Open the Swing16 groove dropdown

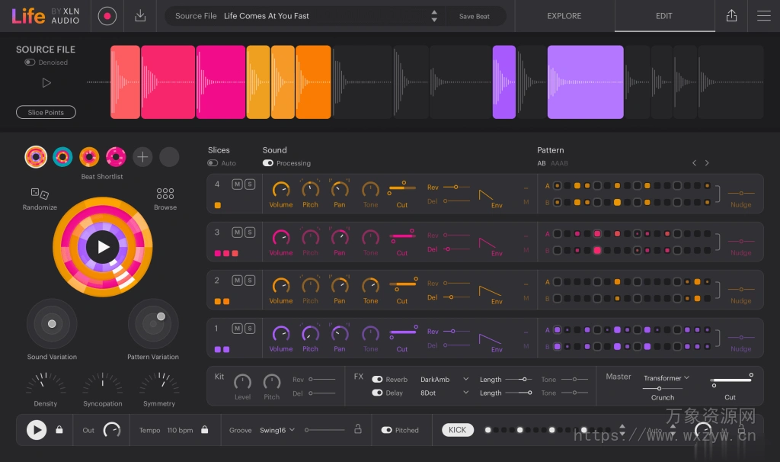click(x=277, y=430)
